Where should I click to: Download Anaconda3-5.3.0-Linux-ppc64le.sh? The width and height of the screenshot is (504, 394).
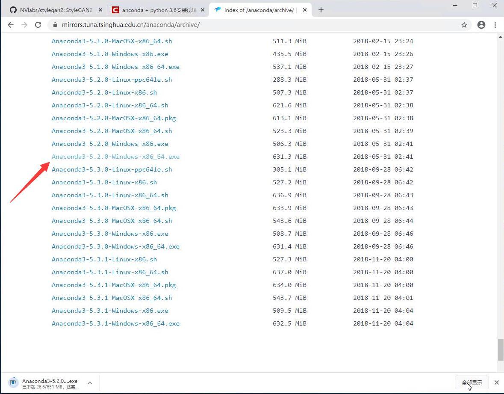[x=112, y=169]
